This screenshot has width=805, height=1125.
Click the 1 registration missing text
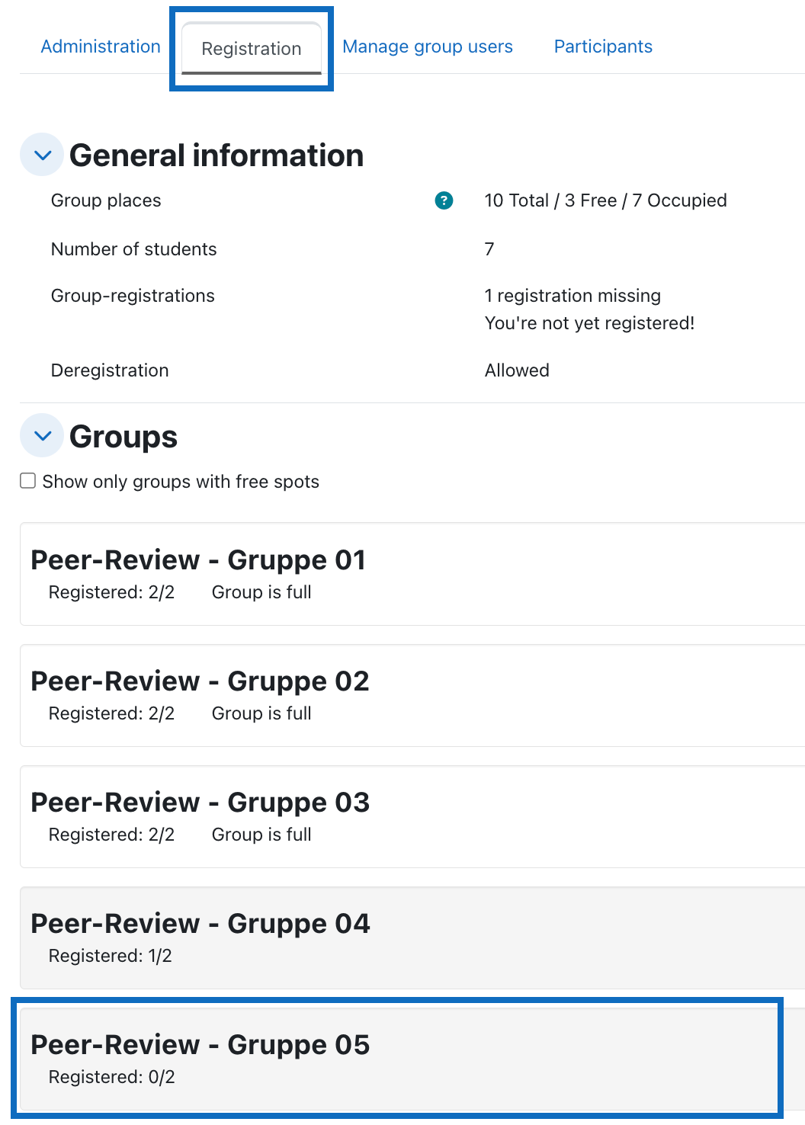(572, 296)
